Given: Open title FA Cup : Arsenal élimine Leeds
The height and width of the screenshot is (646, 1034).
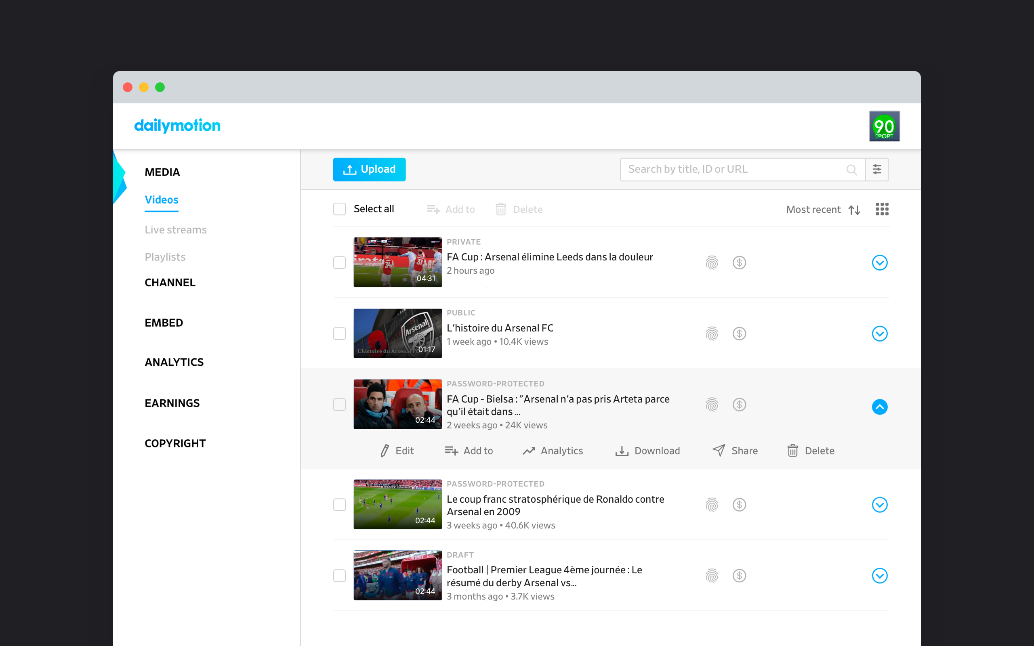Looking at the screenshot, I should [549, 257].
